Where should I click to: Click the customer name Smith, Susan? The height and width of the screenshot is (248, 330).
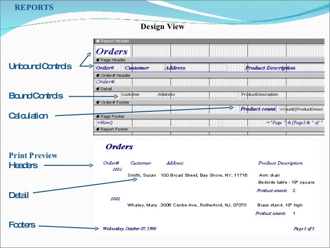click(142, 175)
